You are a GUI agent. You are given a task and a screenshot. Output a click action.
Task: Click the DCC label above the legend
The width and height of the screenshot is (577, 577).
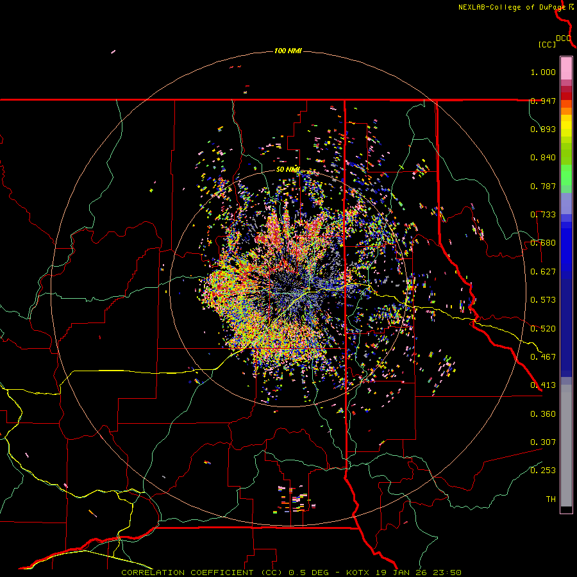click(563, 38)
